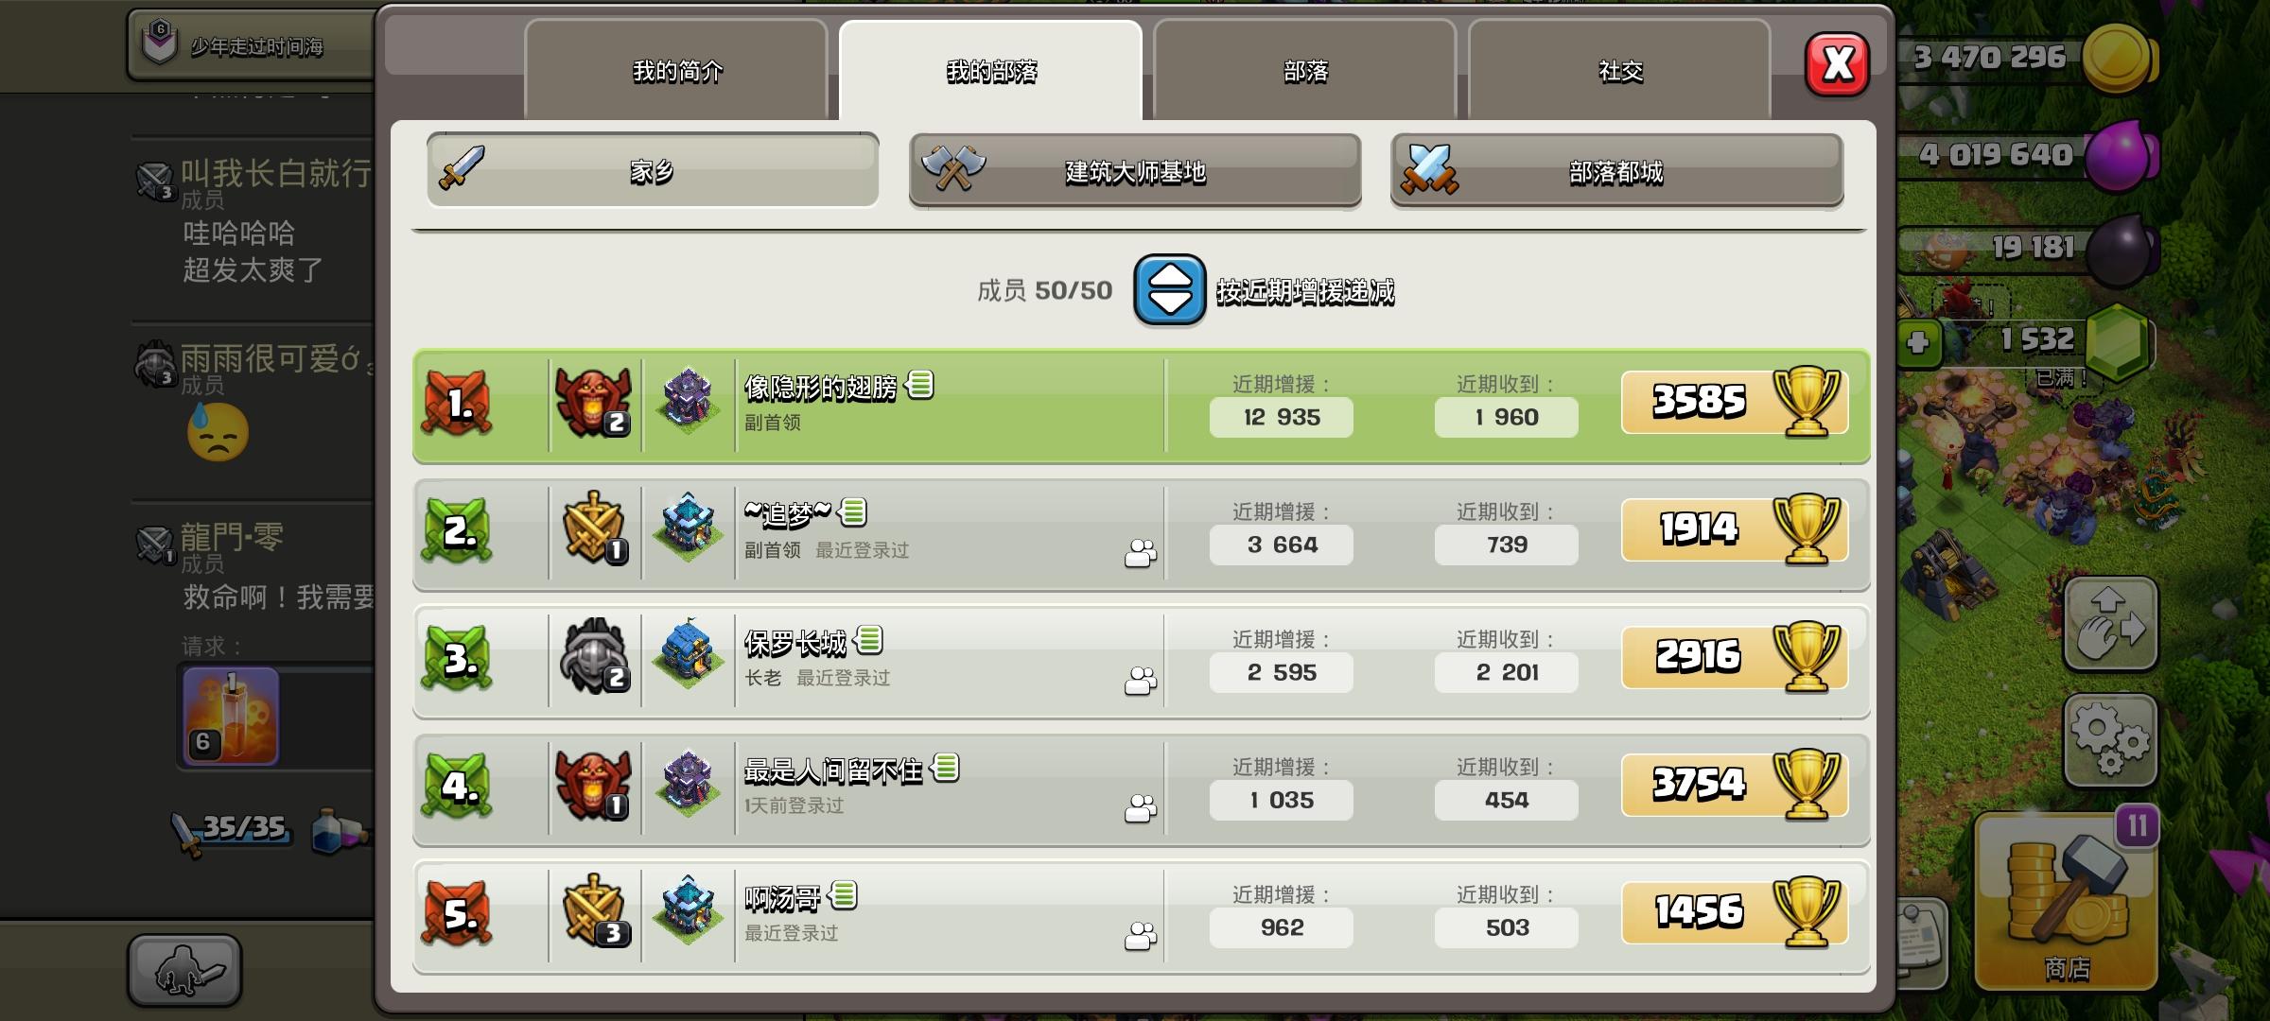Open settings gear icon
2270x1021 pixels.
point(2110,742)
